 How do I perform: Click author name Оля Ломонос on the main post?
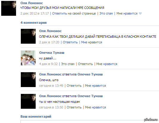(32, 3)
